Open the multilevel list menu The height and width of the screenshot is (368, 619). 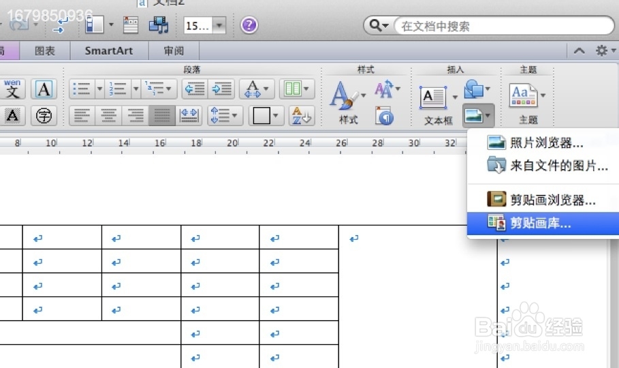(158, 89)
